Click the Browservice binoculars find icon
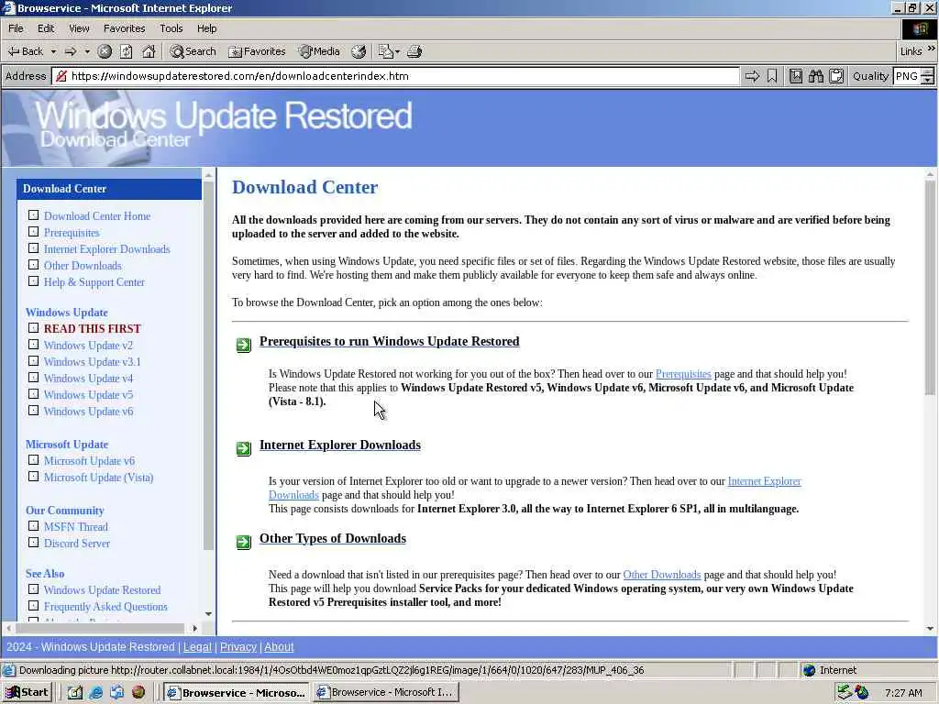This screenshot has height=704, width=939. [x=815, y=76]
